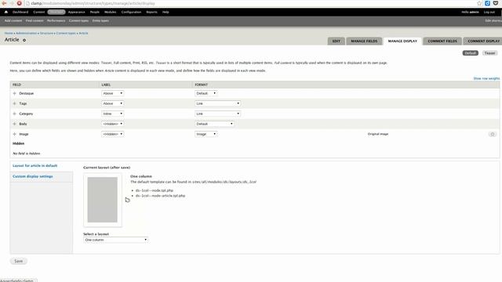Image resolution: width=502 pixels, height=282 pixels.
Task: Select Default view mode
Action: pos(471,53)
